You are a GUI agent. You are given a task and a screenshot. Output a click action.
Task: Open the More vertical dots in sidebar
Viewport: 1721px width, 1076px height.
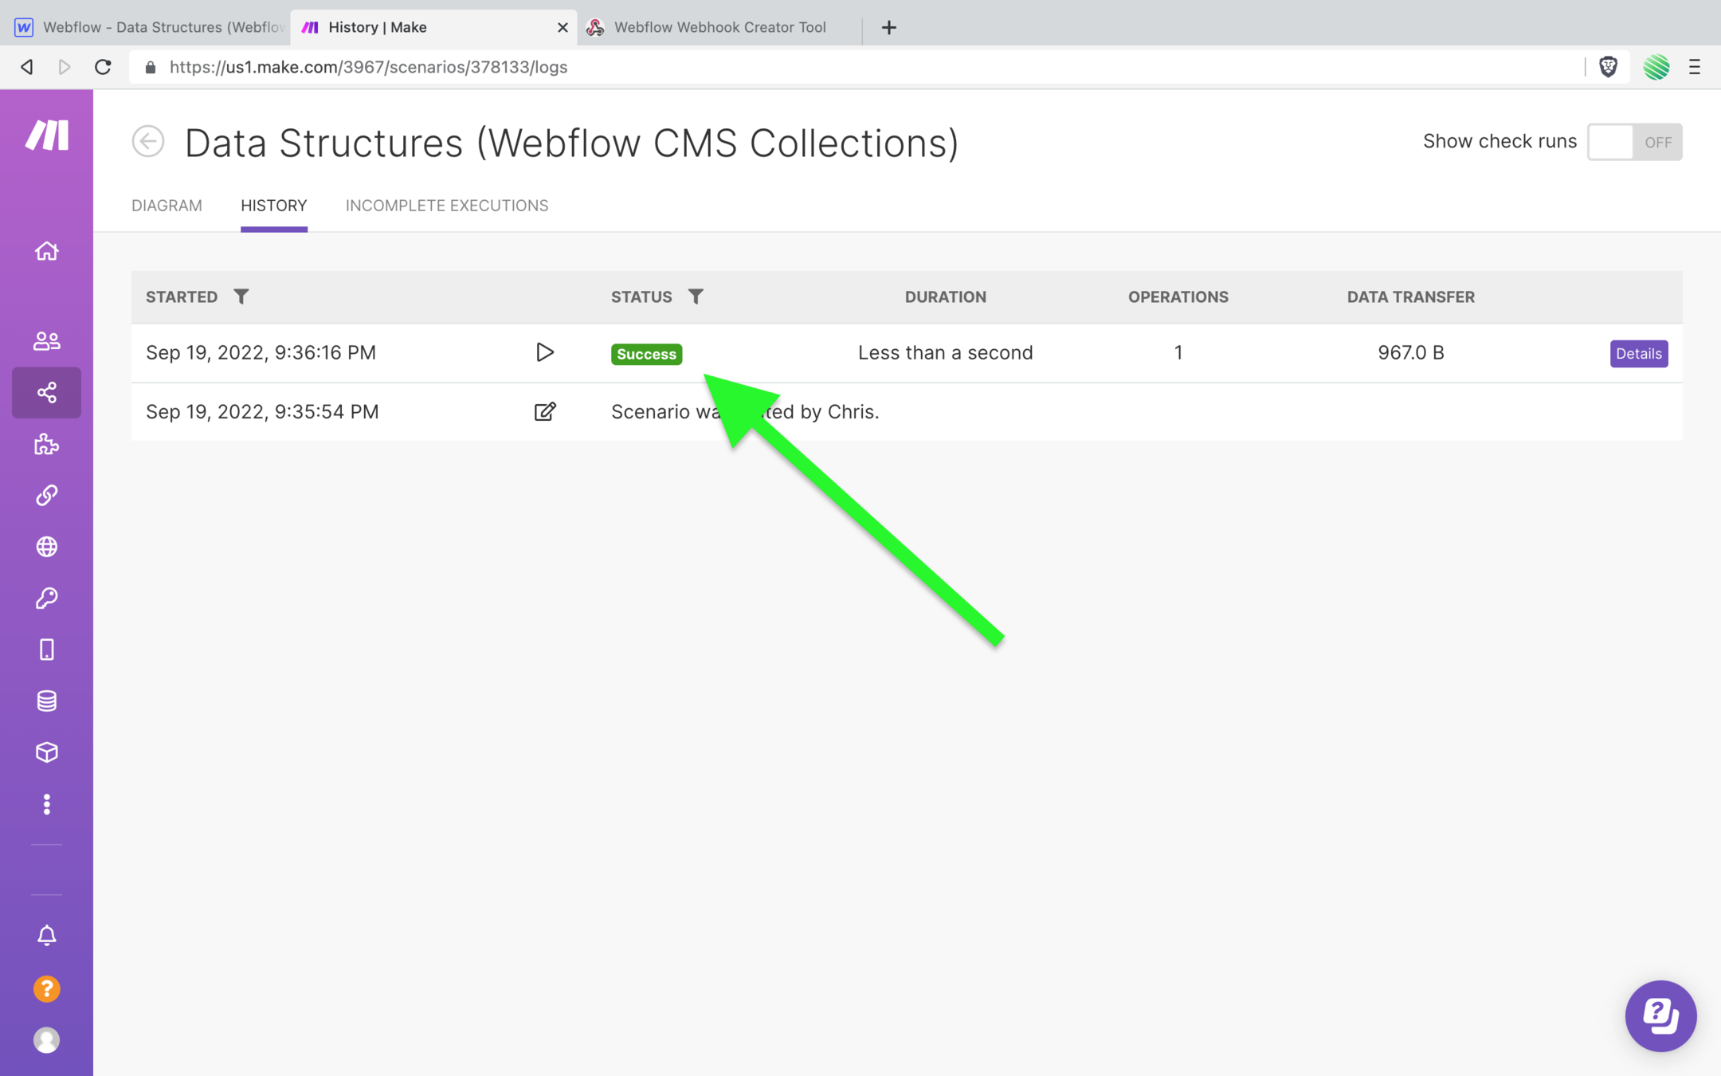pos(47,804)
